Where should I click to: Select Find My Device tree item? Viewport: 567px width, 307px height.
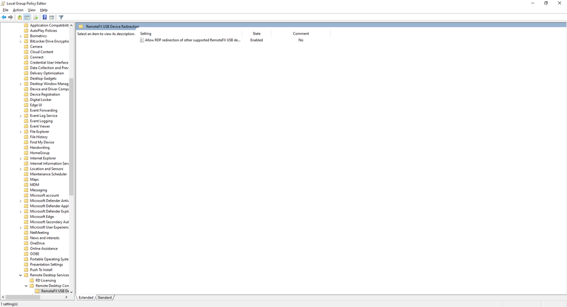point(42,142)
